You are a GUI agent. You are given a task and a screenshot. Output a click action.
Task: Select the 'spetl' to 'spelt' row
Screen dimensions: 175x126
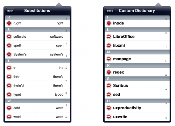click(x=37, y=45)
